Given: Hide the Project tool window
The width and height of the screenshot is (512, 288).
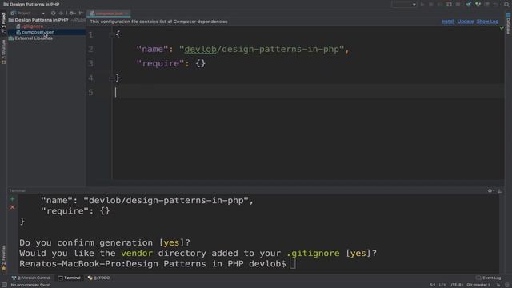Looking at the screenshot, I should [x=81, y=13].
